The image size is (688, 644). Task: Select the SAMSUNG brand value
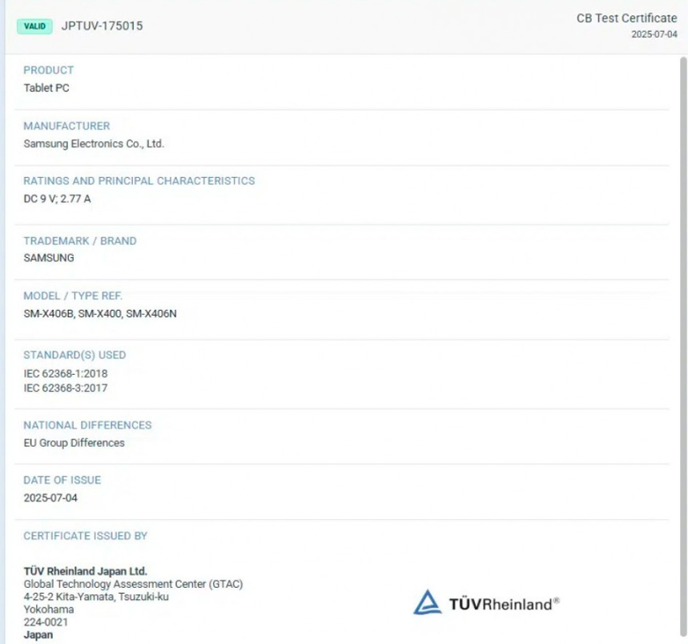(x=49, y=257)
